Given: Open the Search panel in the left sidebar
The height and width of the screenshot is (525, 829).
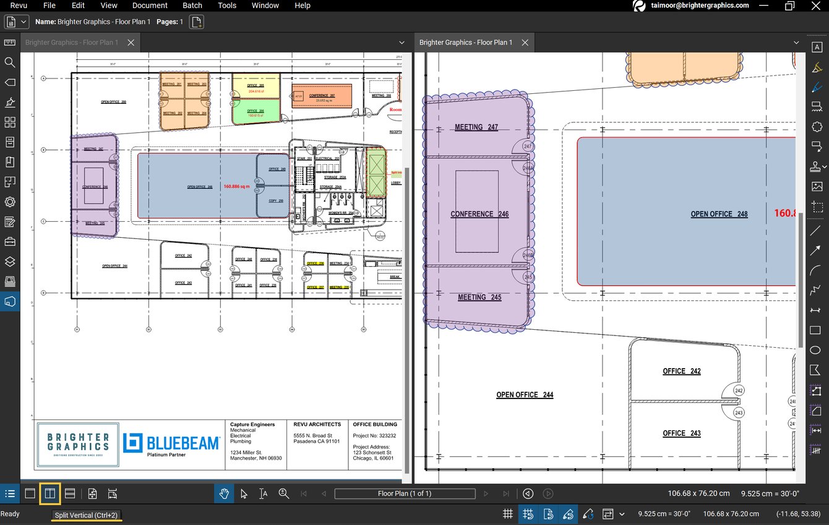Looking at the screenshot, I should 9,62.
